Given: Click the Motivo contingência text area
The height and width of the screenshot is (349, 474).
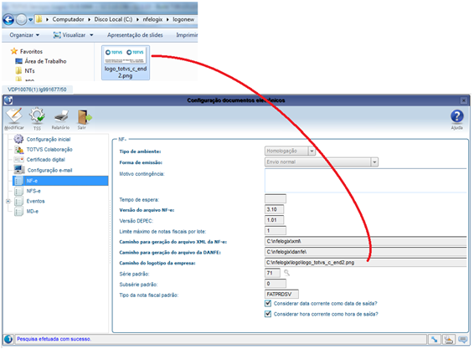Looking at the screenshot, I should [366, 181].
